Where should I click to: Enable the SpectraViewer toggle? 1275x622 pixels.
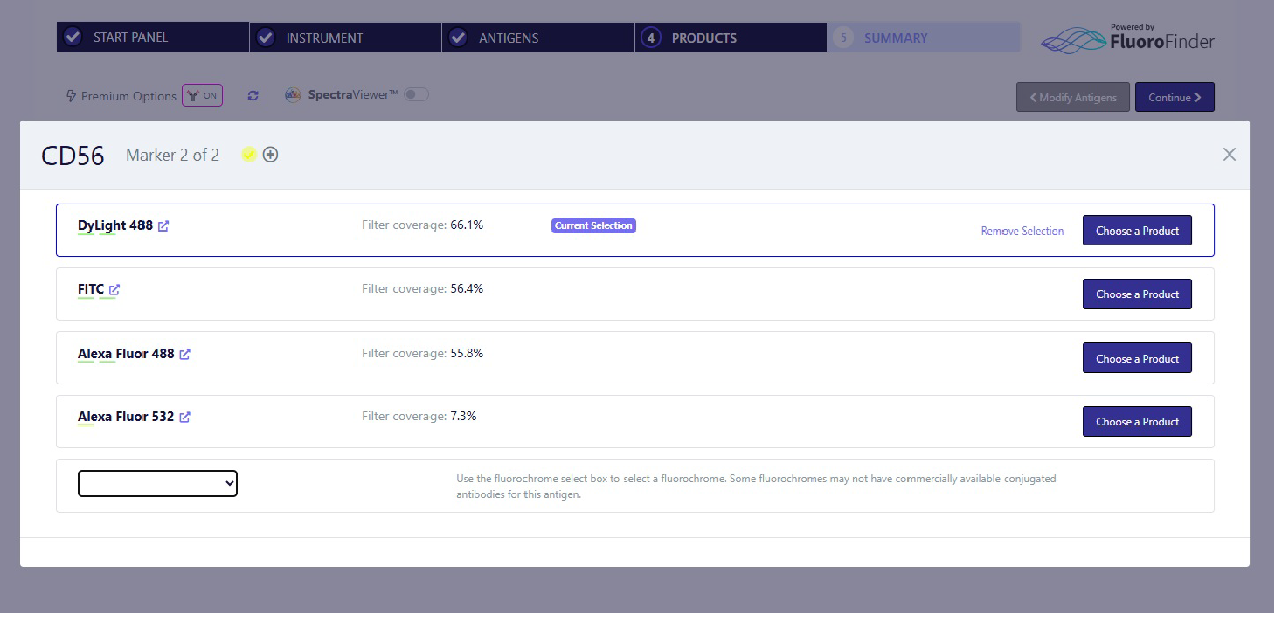[416, 94]
